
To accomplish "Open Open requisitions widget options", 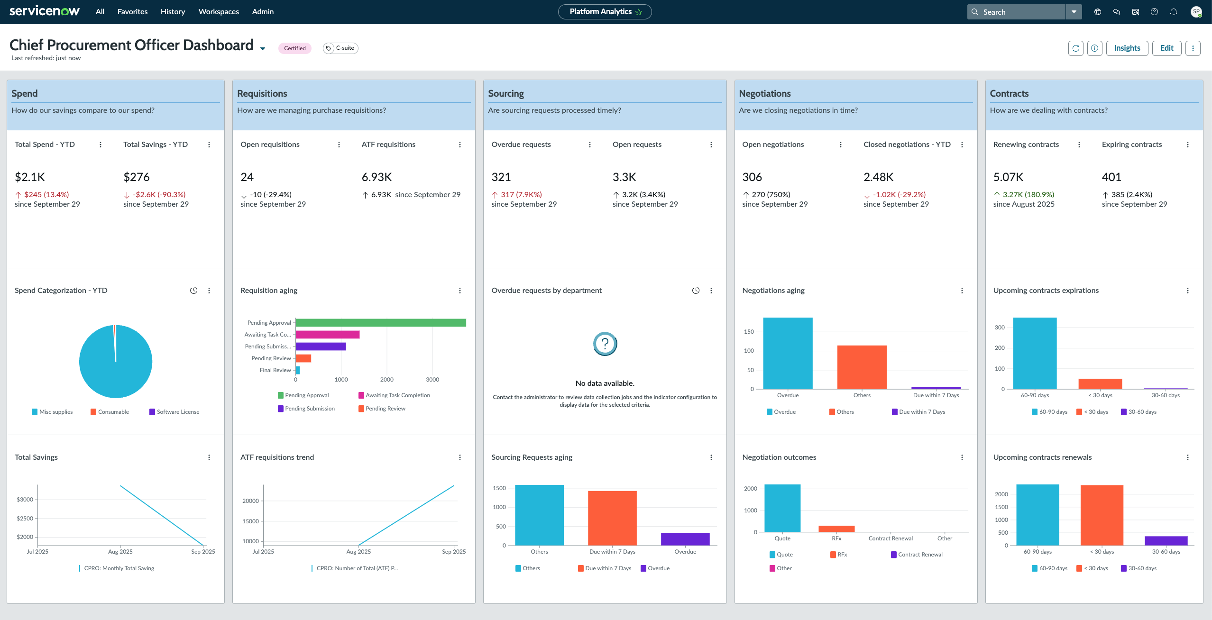I will pyautogui.click(x=339, y=145).
